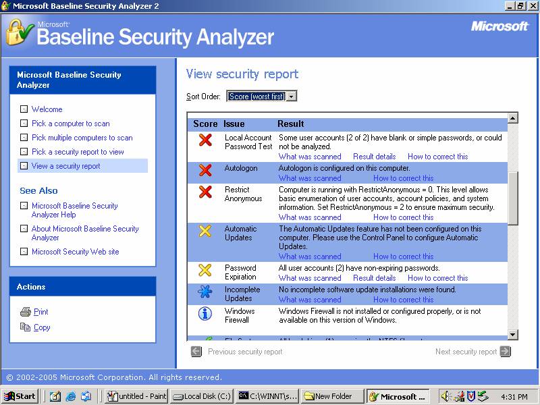
Task: Click the red X score for Restrict Anonymous
Action: pos(205,192)
